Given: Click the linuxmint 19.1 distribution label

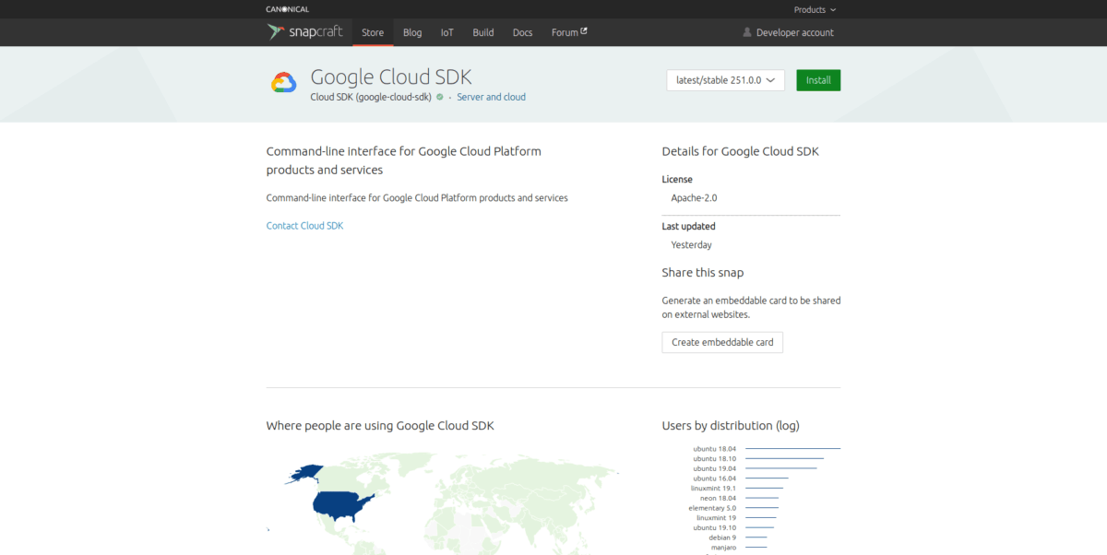Looking at the screenshot, I should click(x=713, y=488).
